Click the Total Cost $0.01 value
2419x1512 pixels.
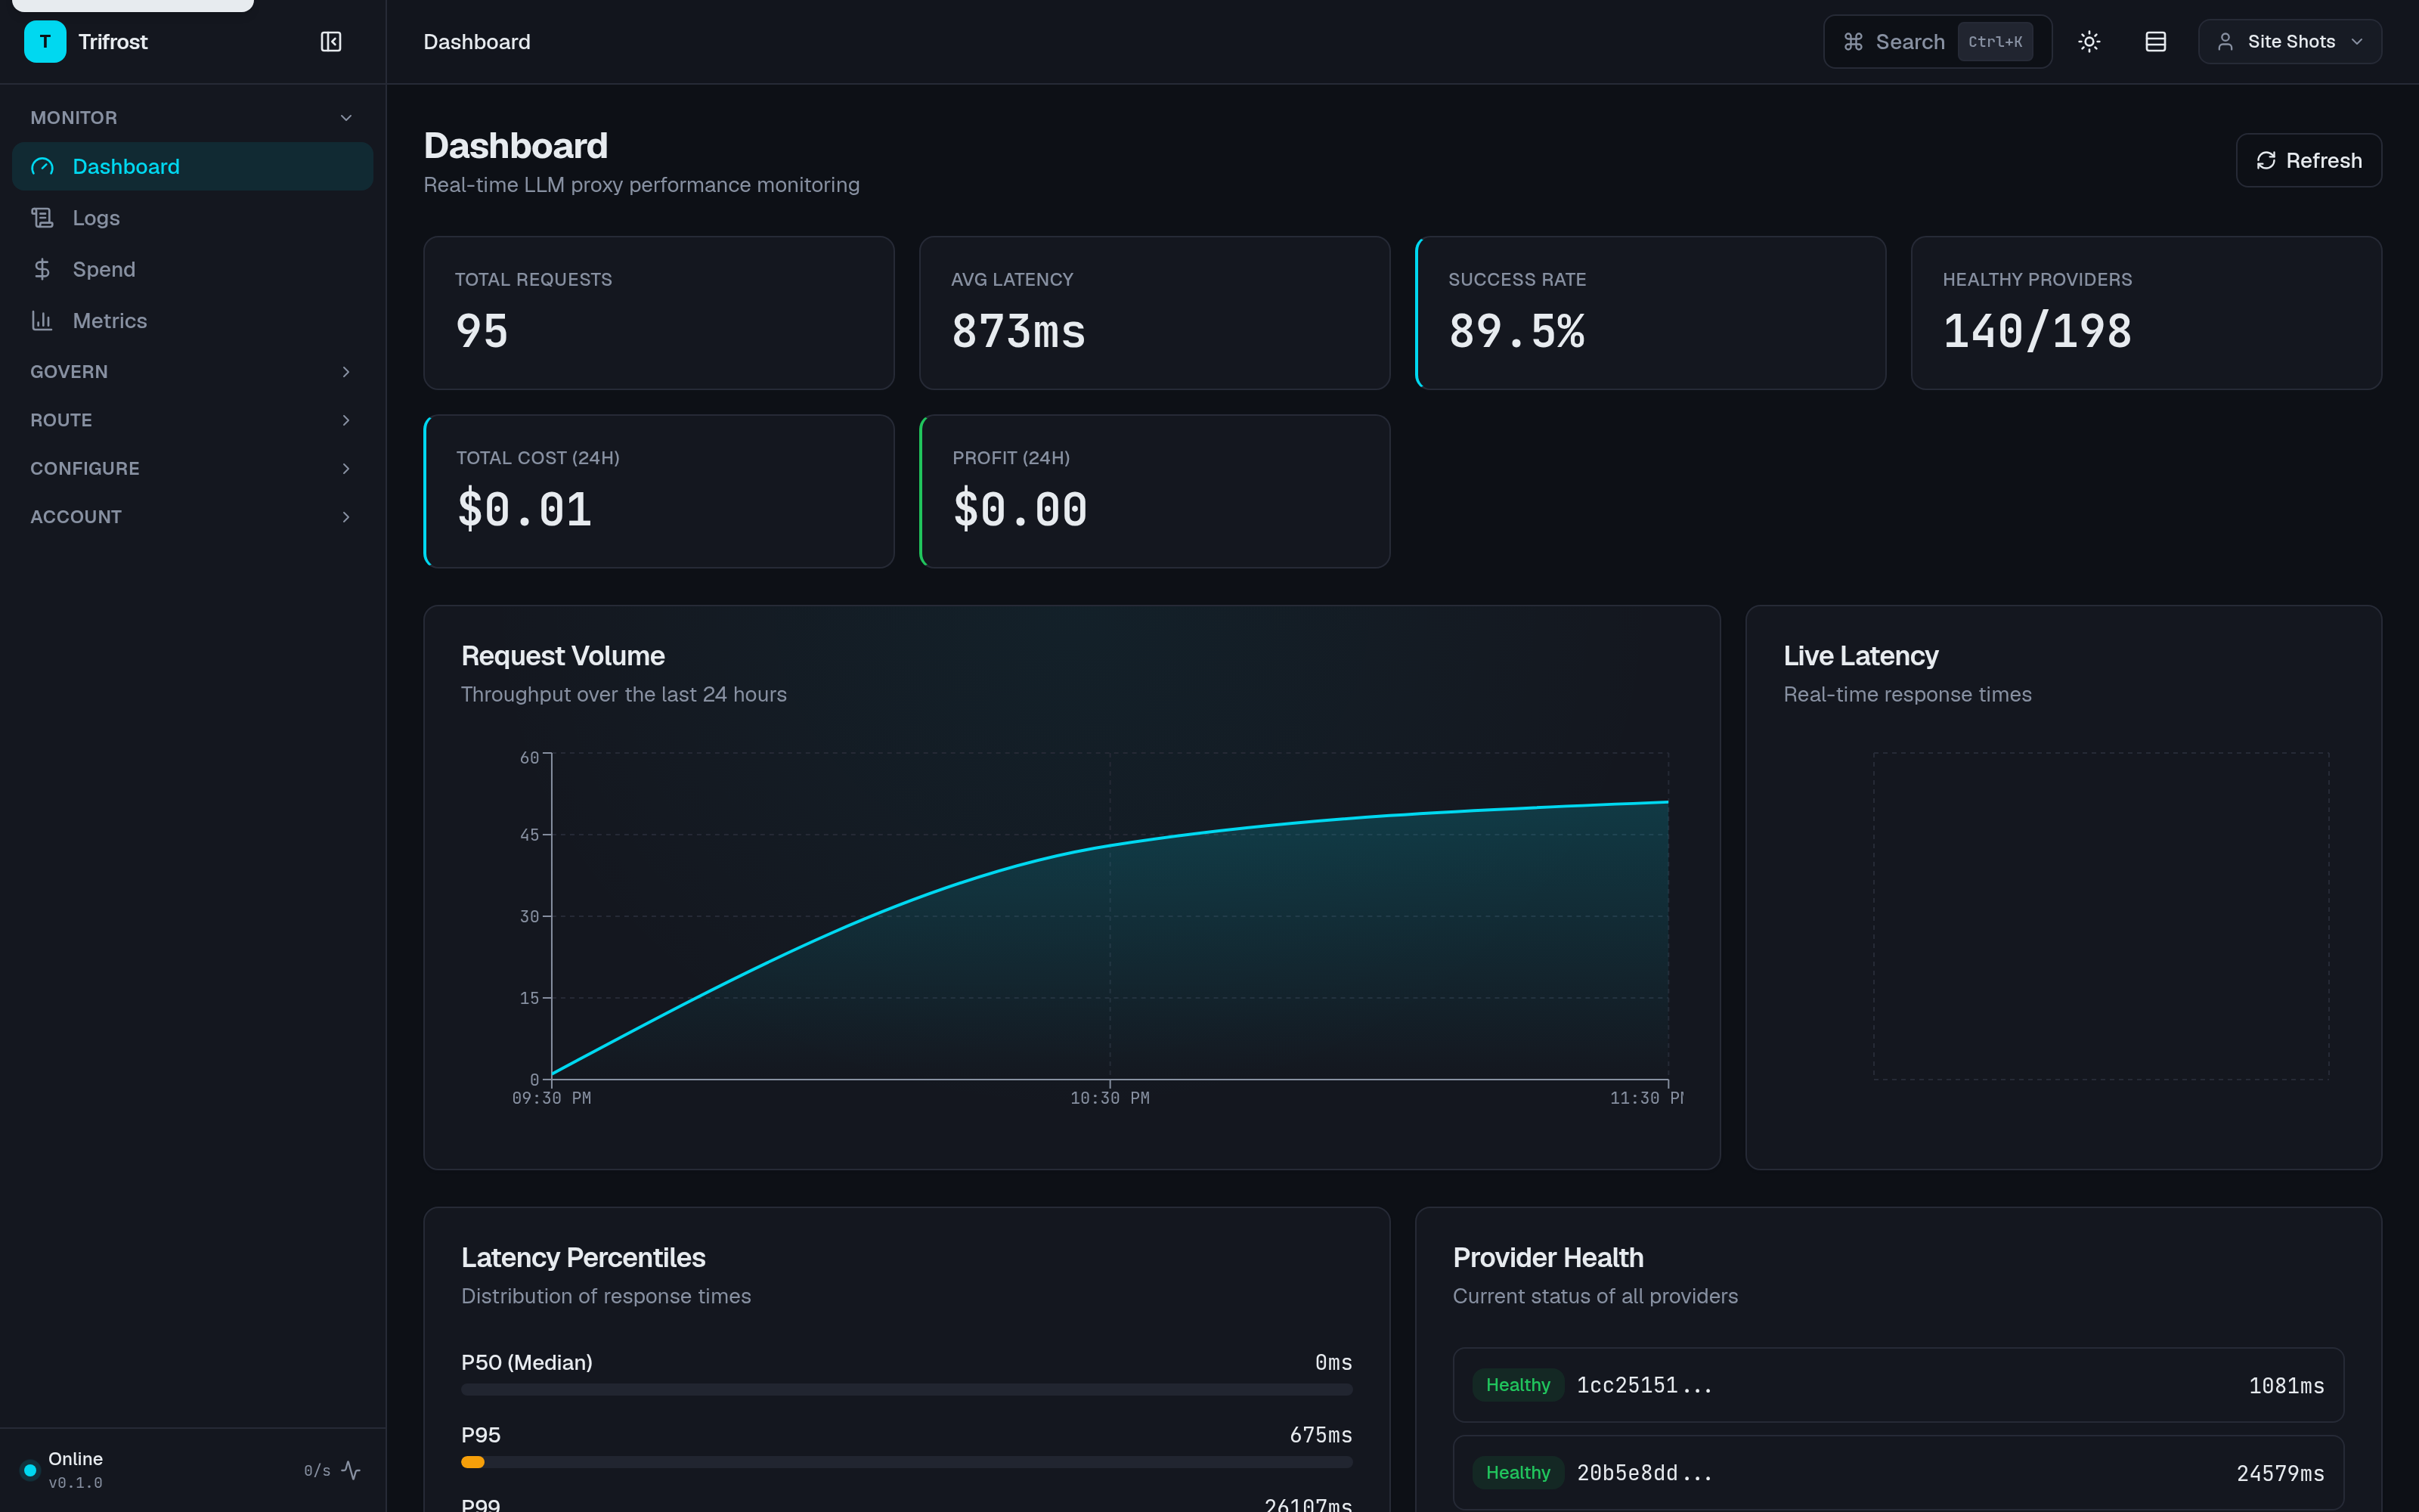[525, 510]
